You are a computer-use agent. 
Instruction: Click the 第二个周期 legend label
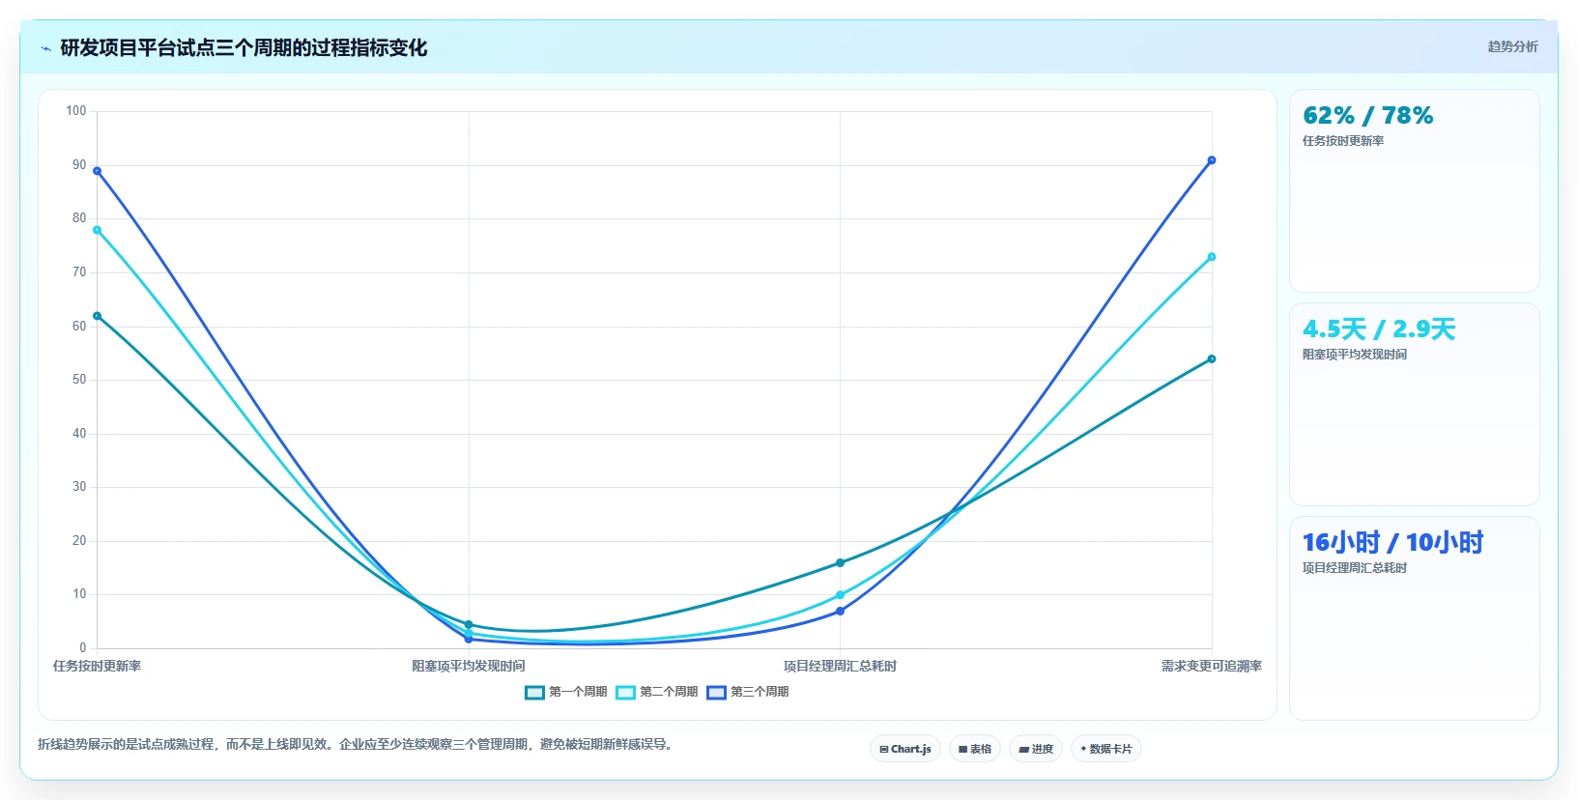point(669,692)
